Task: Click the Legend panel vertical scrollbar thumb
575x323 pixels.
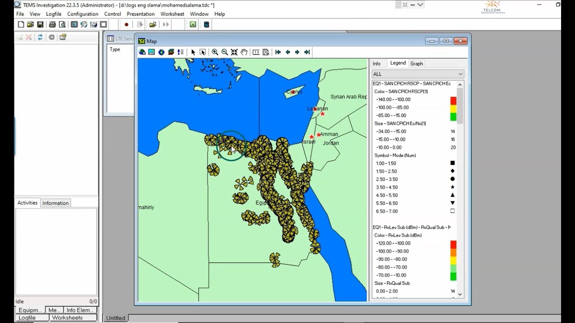Action: tap(460, 106)
